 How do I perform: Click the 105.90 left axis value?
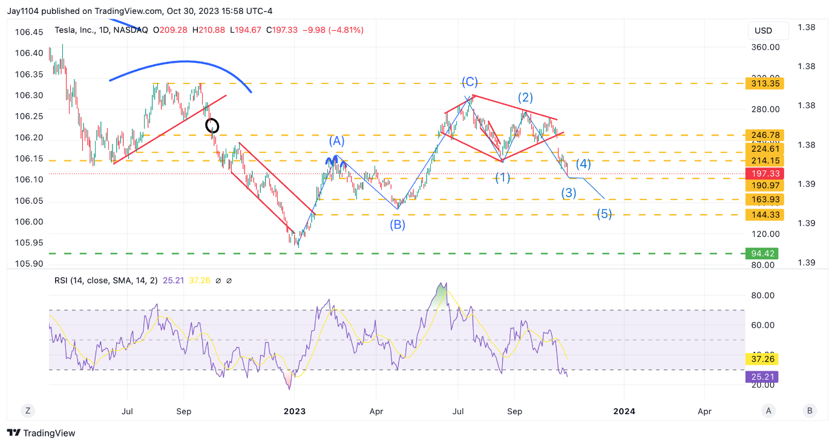(x=29, y=264)
